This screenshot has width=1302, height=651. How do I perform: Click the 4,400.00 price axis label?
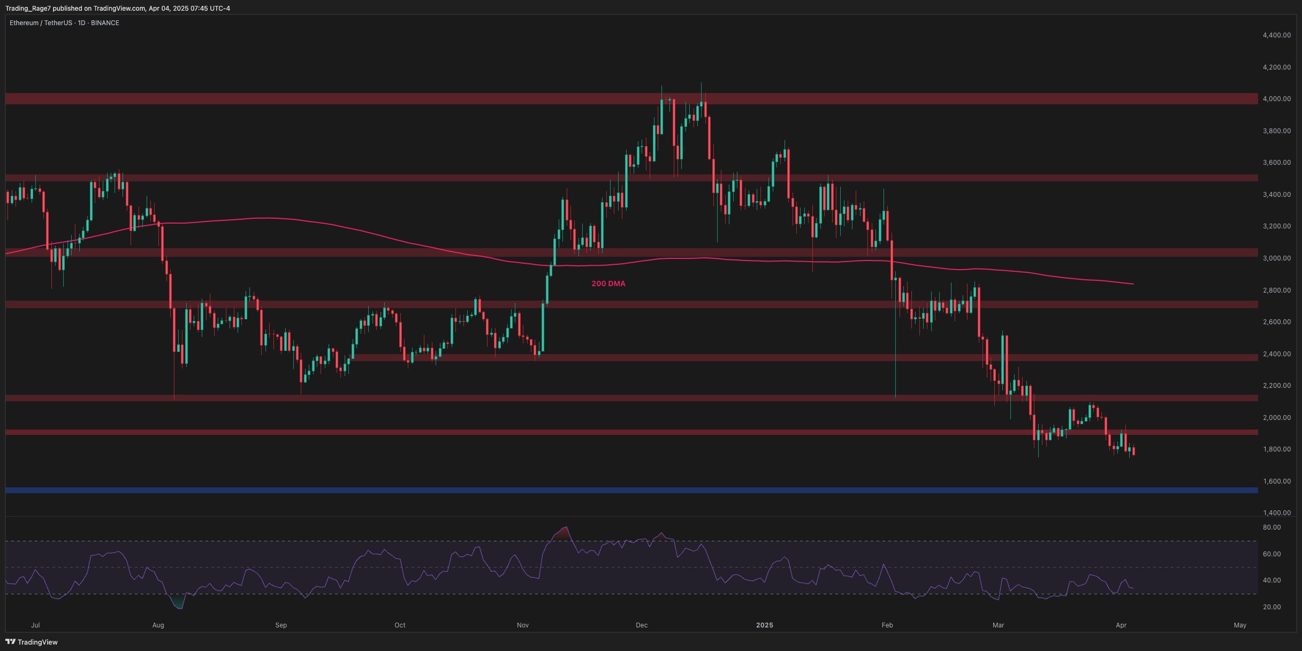pos(1276,35)
